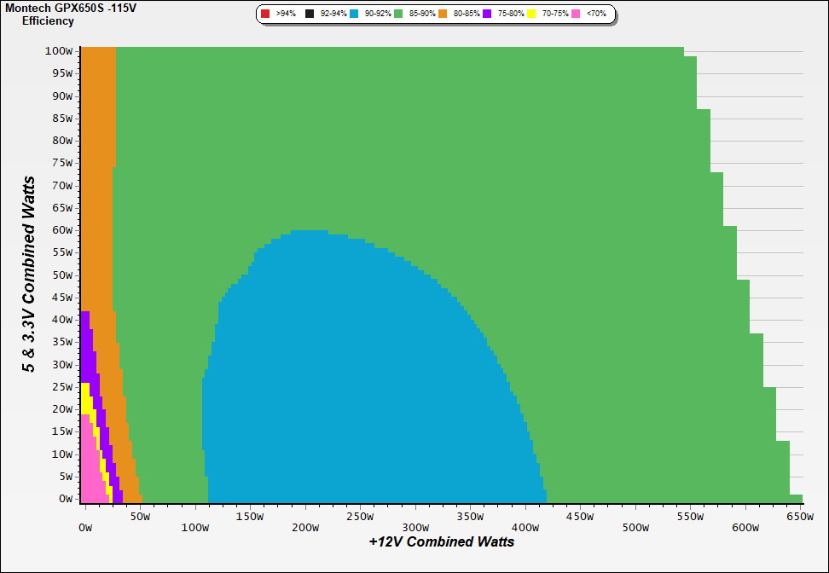Viewport: 829px width, 573px height.
Task: Click the blue 90-92% efficiency region
Action: pos(341,384)
